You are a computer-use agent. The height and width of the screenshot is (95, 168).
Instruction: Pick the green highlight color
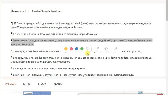(82, 49)
